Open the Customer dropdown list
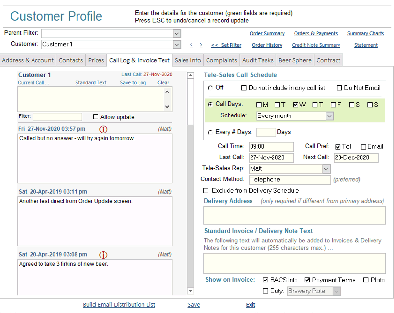394x313 pixels. click(x=177, y=45)
